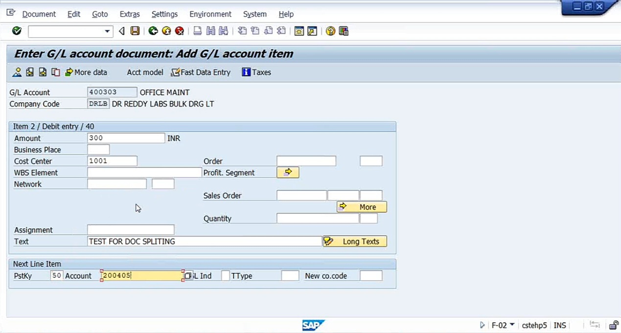Click the first Network input field
The height and width of the screenshot is (333, 621).
point(117,184)
